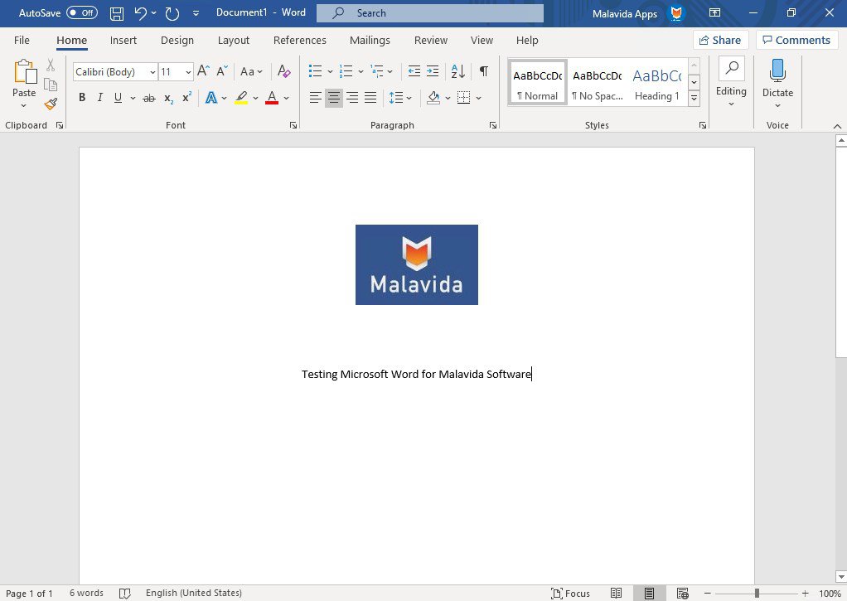Click the Share button

[x=720, y=40]
